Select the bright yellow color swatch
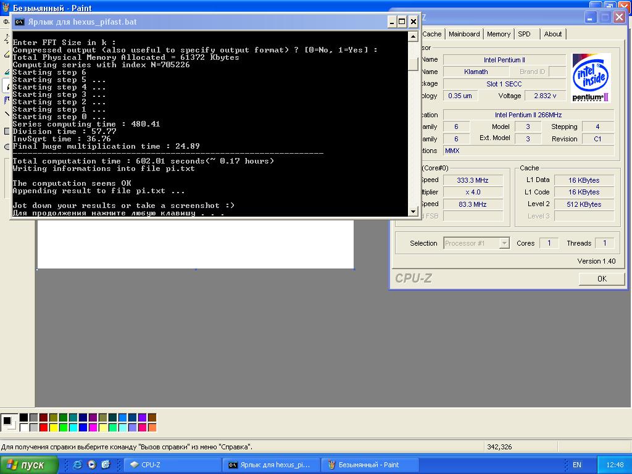Screen dimensions: 632x474 point(53,427)
